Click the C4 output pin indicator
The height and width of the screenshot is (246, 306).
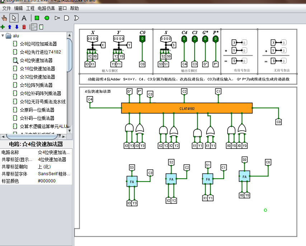(184, 39)
